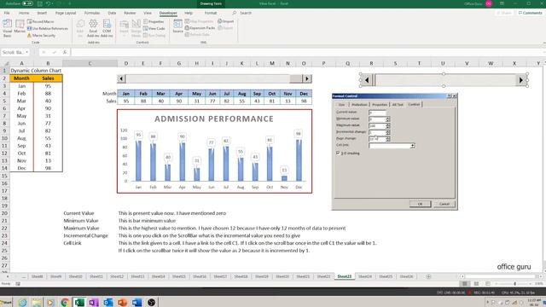Click the Undo icon in title bar
The image size is (546, 307).
(x=48, y=3)
